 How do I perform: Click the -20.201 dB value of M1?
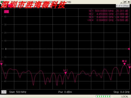[x=122, y=11]
